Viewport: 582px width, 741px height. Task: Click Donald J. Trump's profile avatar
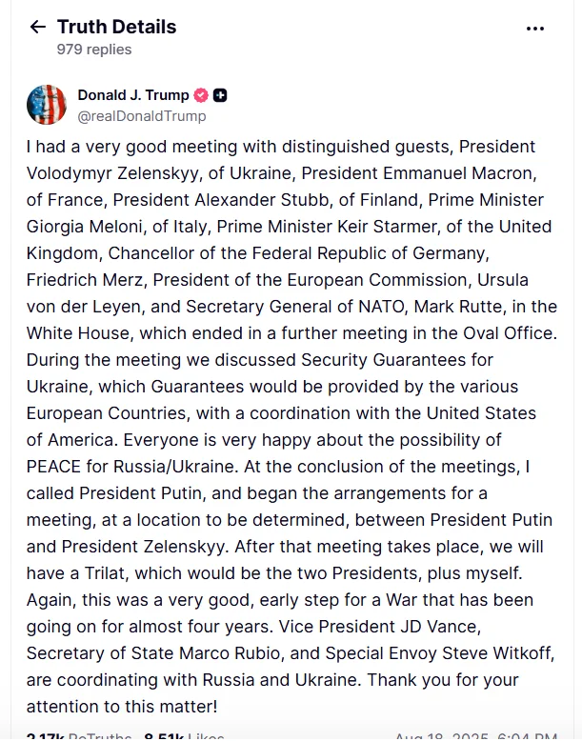click(x=47, y=105)
